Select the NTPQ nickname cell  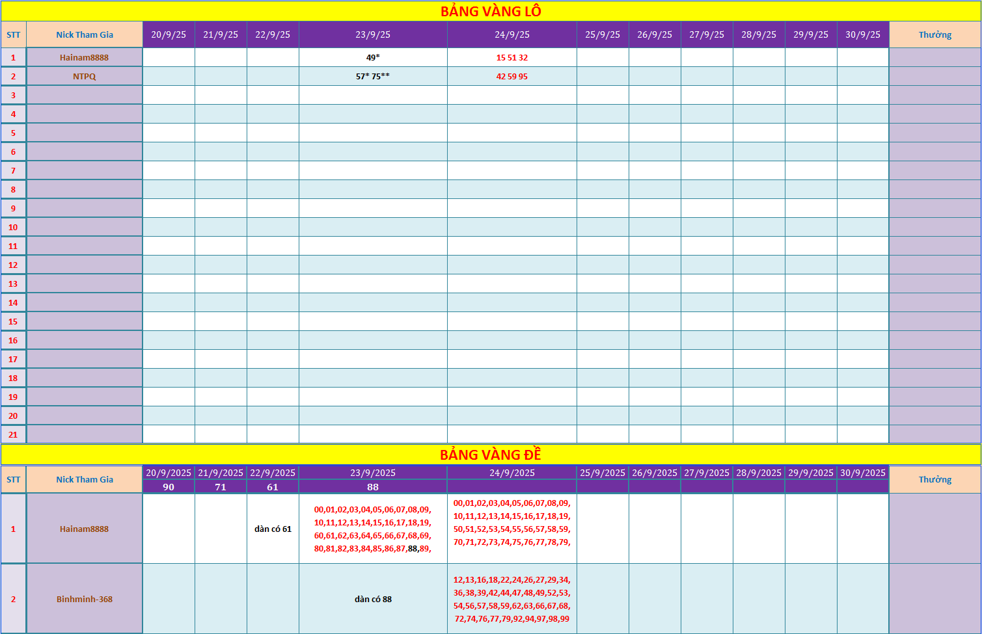[x=85, y=76]
